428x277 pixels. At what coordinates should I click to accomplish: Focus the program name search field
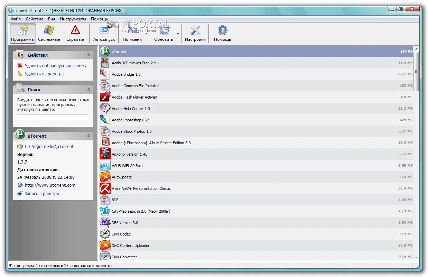(x=53, y=117)
